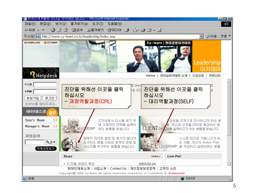The width and height of the screenshot is (258, 193).
Task: Open the History toolbar icon
Action: pyautogui.click(x=127, y=30)
